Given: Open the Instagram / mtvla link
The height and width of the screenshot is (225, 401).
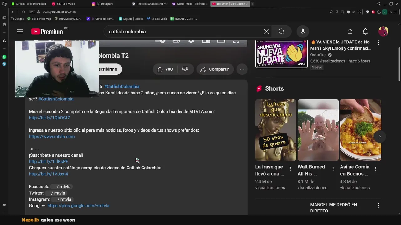Looking at the screenshot, I should point(62,199).
